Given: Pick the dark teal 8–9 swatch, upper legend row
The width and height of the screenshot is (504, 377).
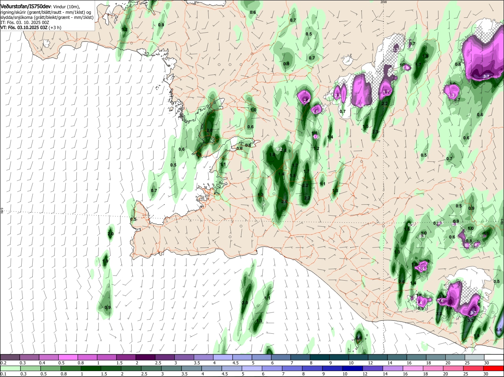Looking at the screenshot, I should (320, 358).
